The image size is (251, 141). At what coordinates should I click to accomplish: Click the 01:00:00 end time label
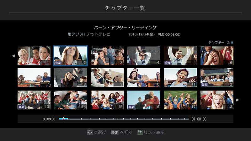click(199, 119)
